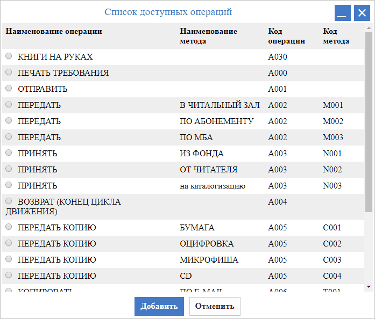Select ПЕРЕДАТЬ ПО АБОНЕМЕНТУ radio button
Viewport: 375px width, 319px height.
tap(9, 121)
